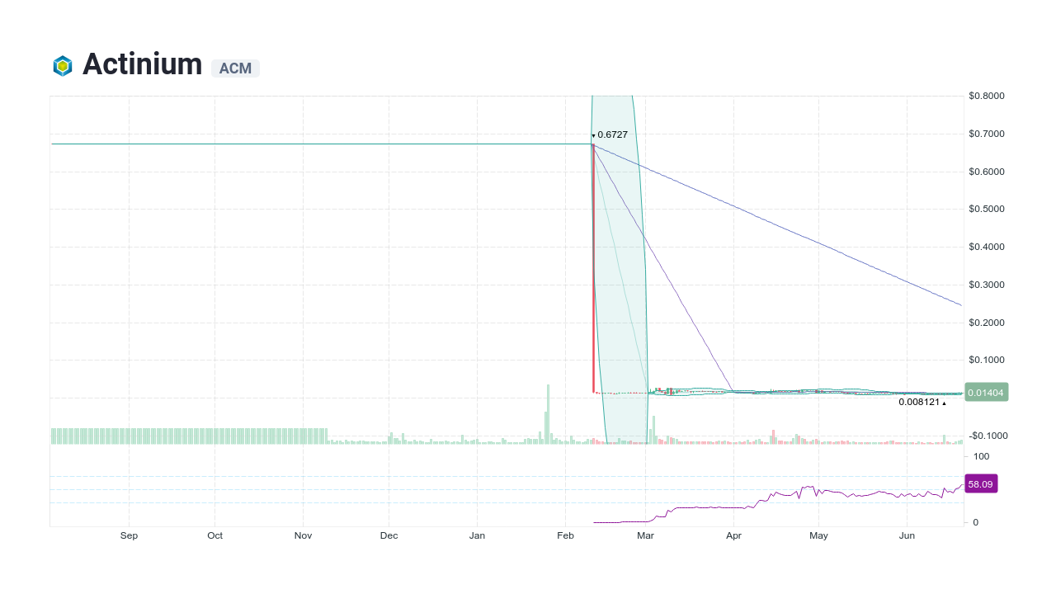Select the $0.8000 axis label
This screenshot has height=594, width=1056.
985,96
